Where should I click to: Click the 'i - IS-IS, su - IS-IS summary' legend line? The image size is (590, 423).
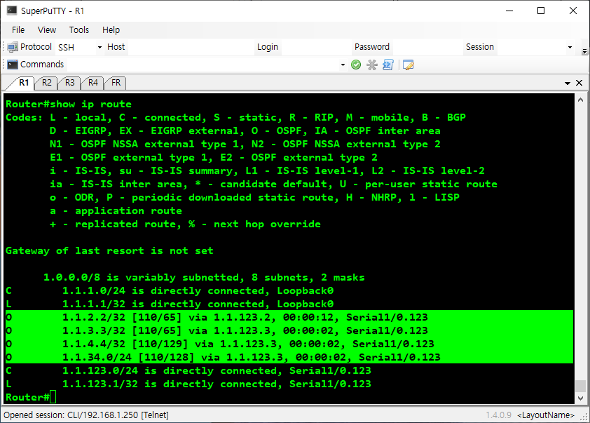pyautogui.click(x=267, y=170)
